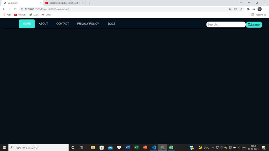Open the volume control in the tray

point(238,147)
